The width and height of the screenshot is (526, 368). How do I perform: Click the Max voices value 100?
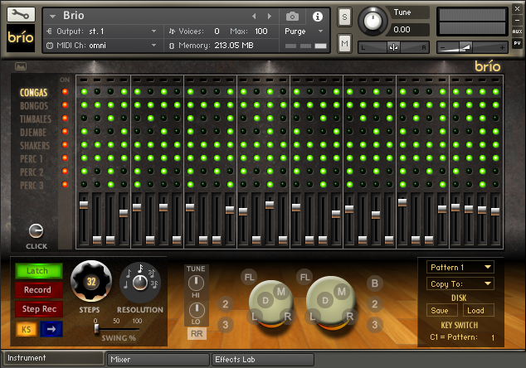[261, 31]
